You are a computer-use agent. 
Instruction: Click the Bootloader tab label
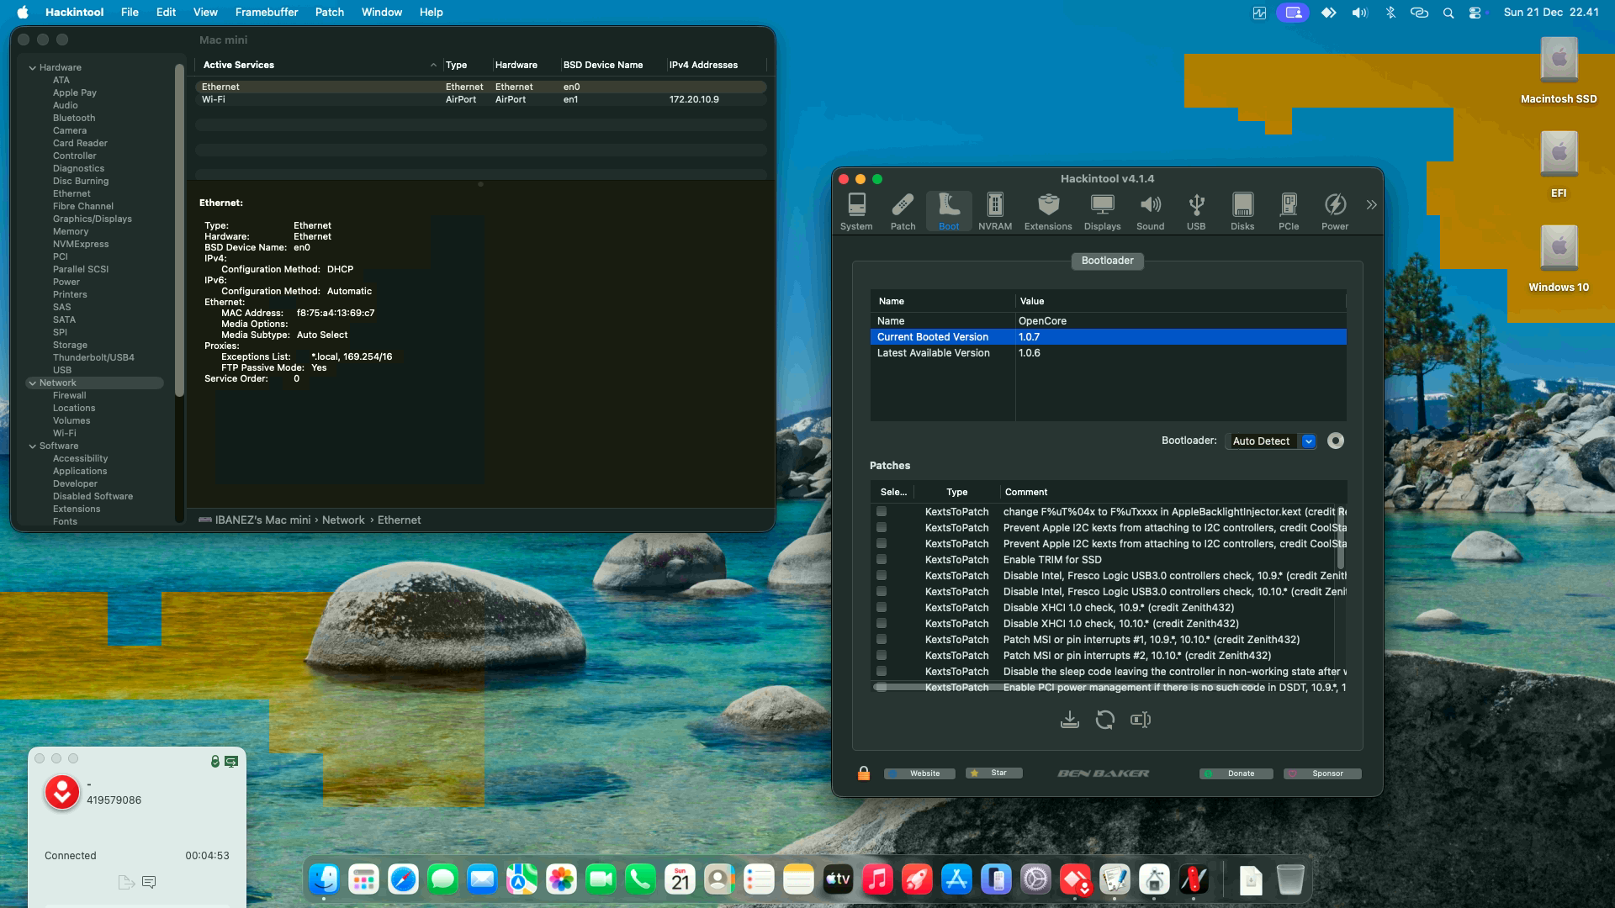1107,261
